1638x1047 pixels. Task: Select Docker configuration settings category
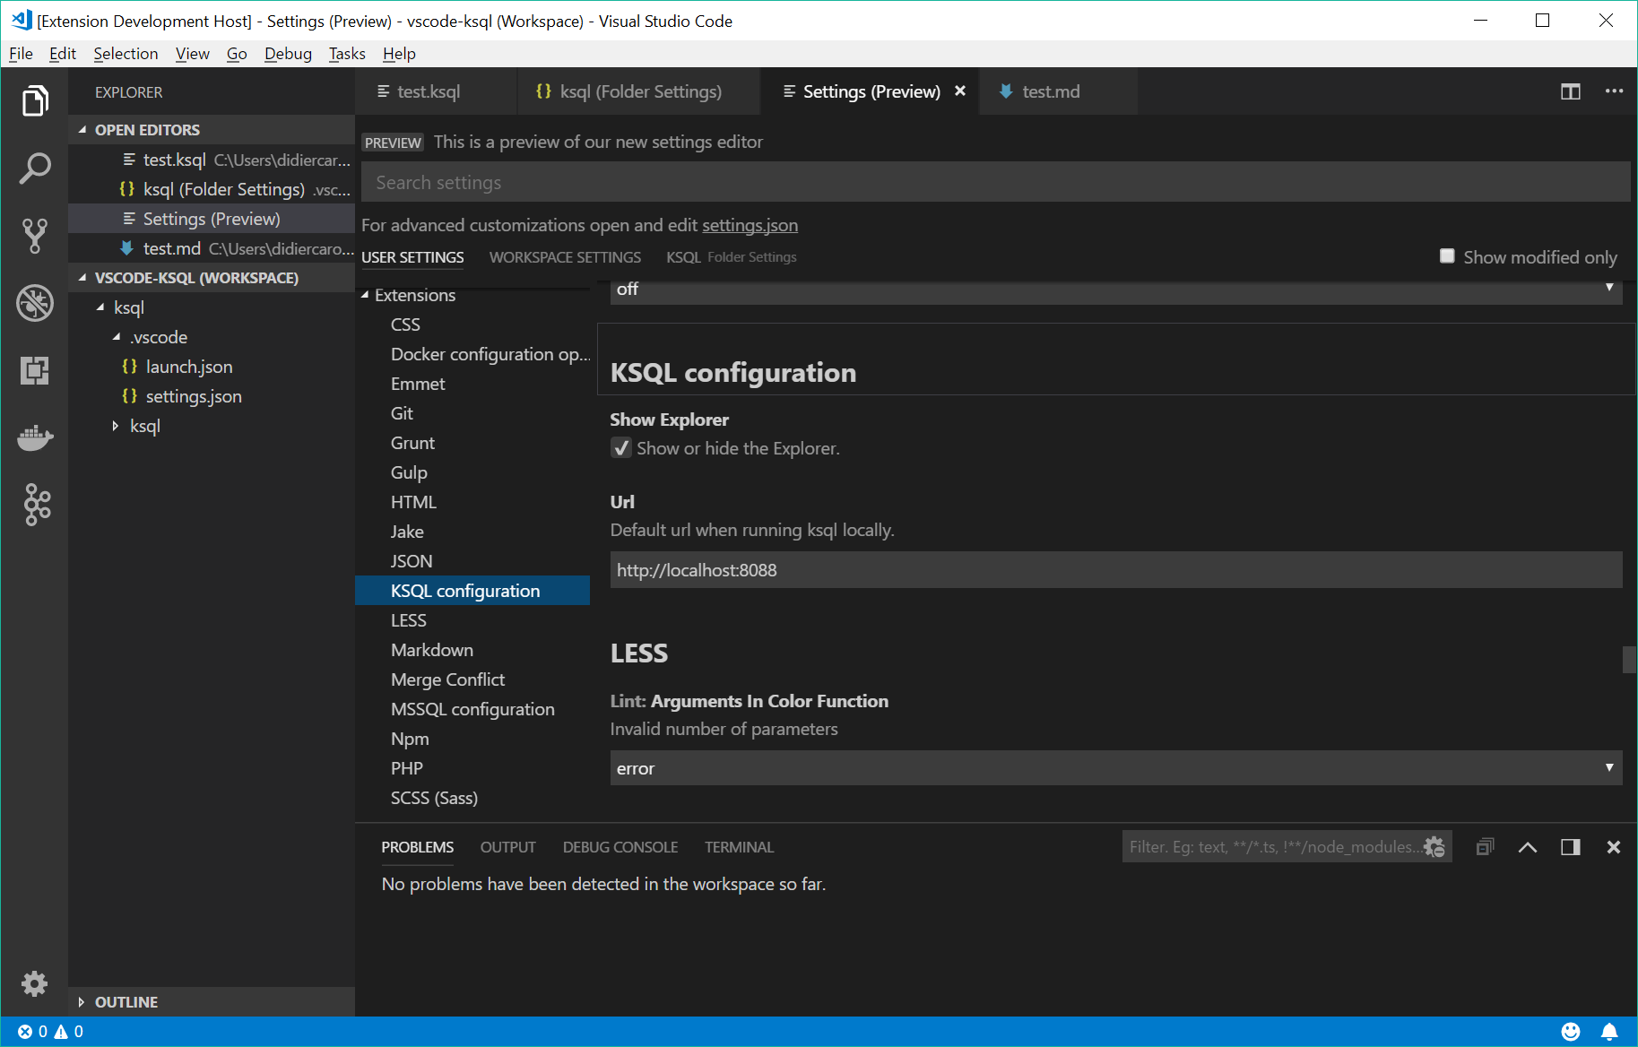tap(490, 354)
